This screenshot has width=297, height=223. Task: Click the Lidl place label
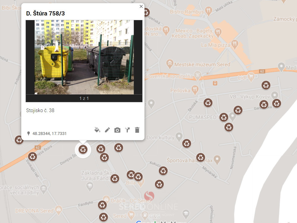point(242,78)
